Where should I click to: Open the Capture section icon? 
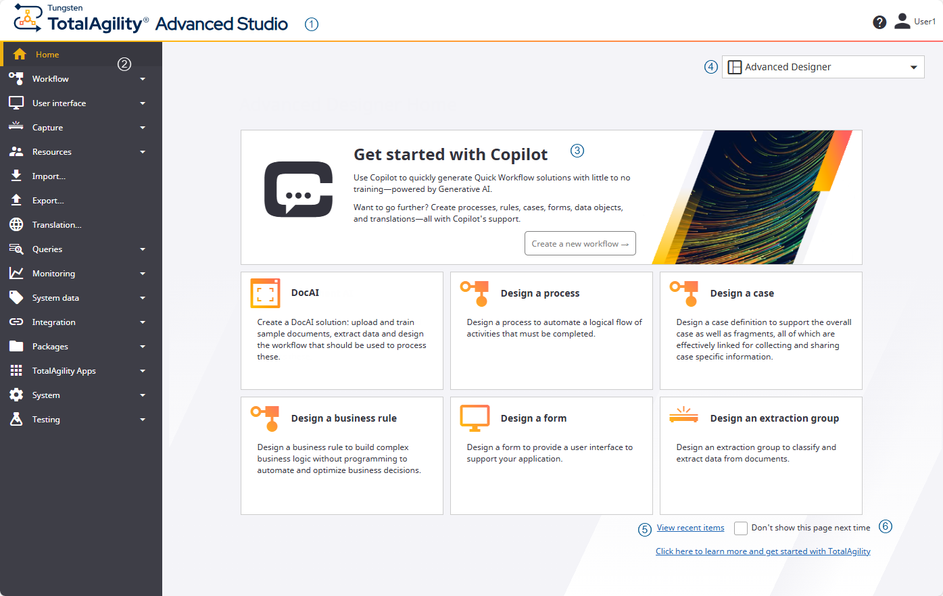coord(16,127)
